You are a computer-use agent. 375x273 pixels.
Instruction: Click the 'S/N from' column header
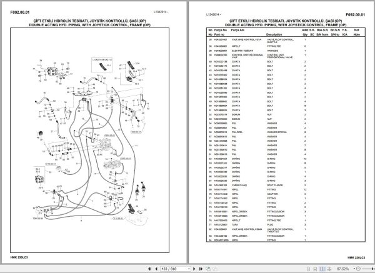[322, 34]
